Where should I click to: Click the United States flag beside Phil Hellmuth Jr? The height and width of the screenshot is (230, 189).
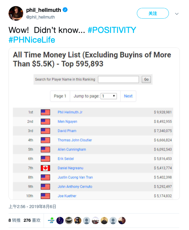click(x=45, y=112)
